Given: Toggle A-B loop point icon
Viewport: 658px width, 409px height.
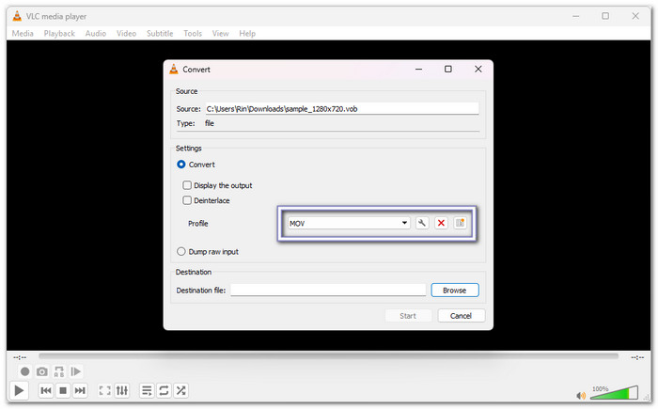Looking at the screenshot, I should coord(59,371).
